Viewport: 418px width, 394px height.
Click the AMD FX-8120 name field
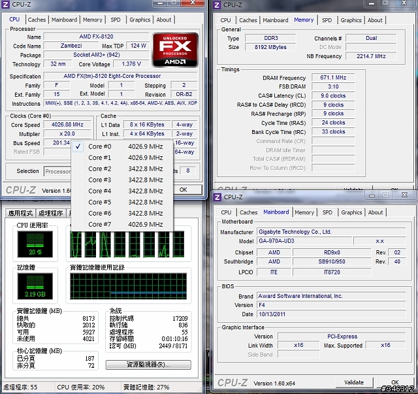coord(96,37)
